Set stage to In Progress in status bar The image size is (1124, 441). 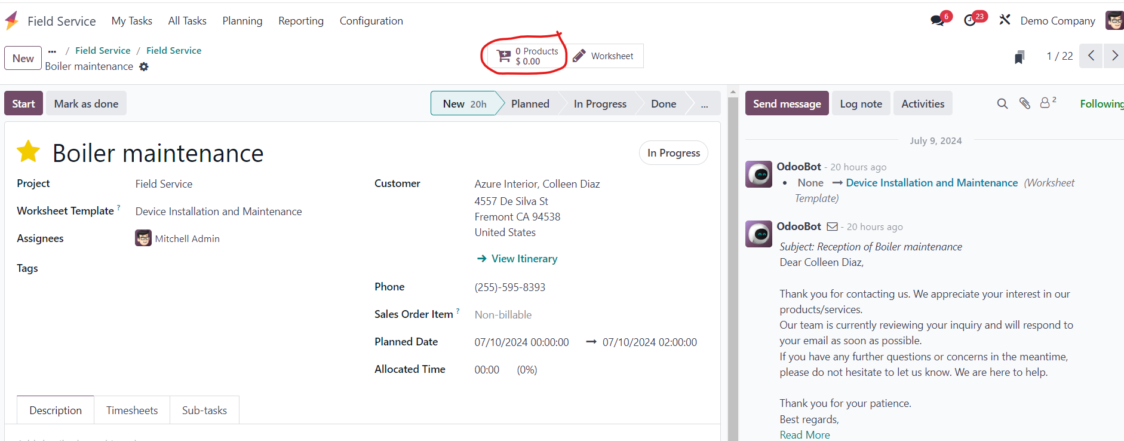coord(600,103)
